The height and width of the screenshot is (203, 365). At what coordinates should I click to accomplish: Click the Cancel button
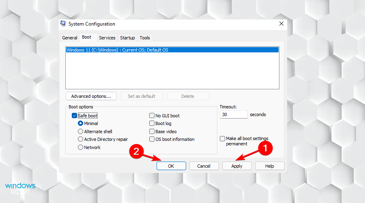click(x=204, y=166)
